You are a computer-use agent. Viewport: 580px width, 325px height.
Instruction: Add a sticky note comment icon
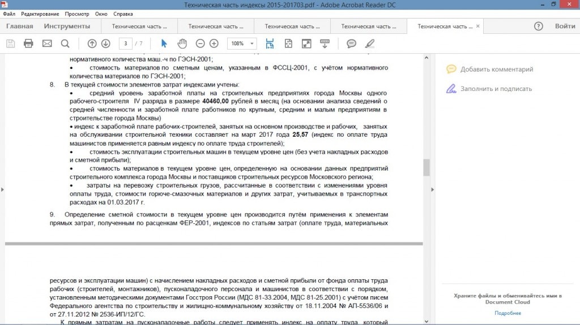[x=351, y=44]
